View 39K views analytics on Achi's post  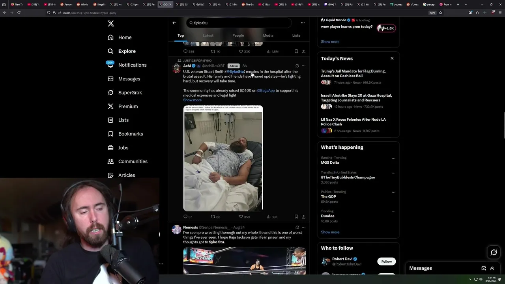point(272,217)
